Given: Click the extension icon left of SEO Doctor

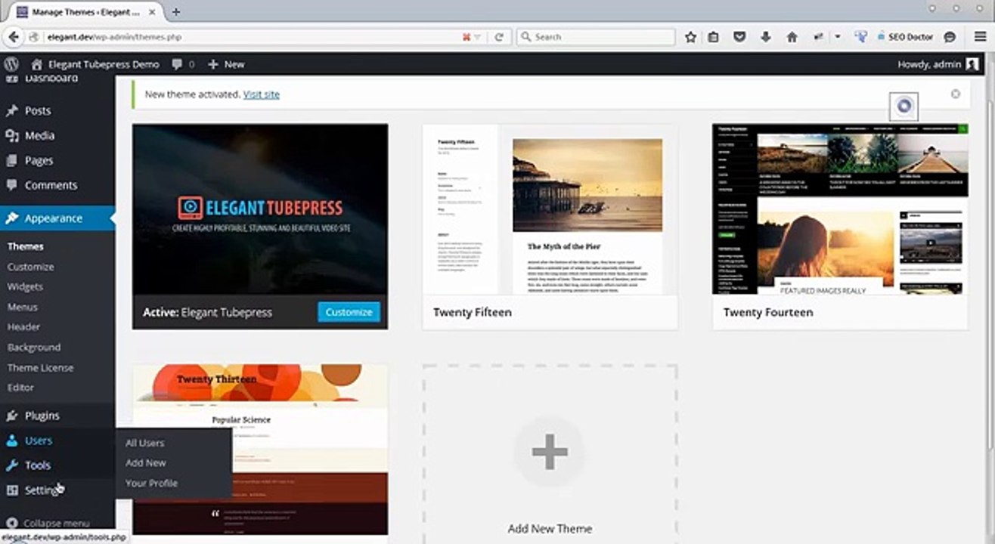Looking at the screenshot, I should [860, 37].
